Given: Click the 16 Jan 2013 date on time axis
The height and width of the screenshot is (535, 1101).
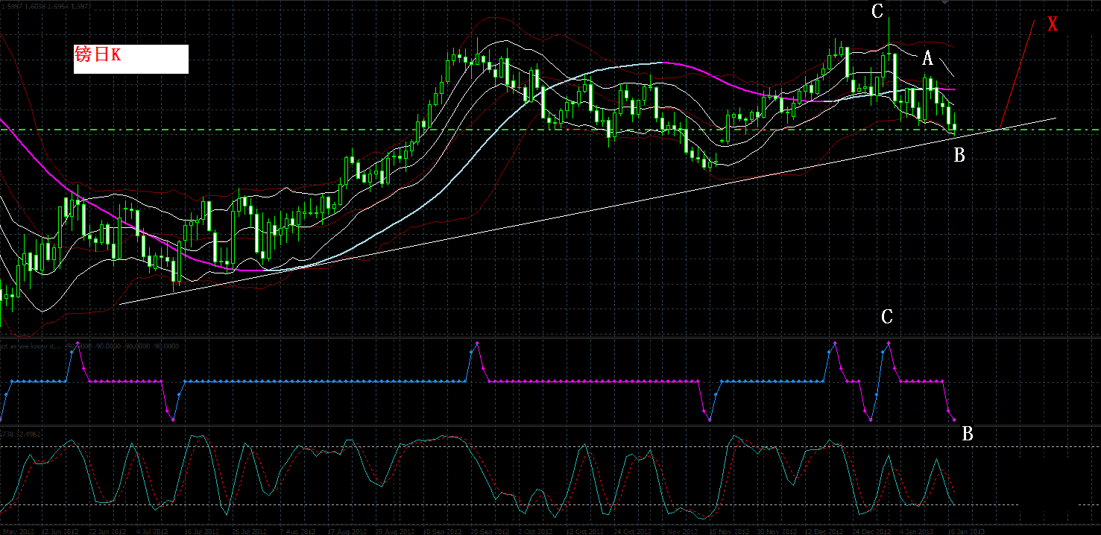Looking at the screenshot, I should coord(966,531).
